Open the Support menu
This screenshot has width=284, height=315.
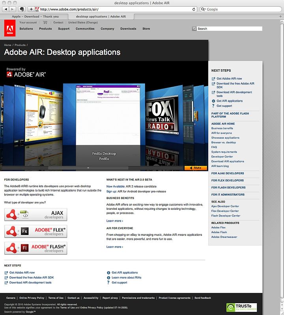click(64, 29)
